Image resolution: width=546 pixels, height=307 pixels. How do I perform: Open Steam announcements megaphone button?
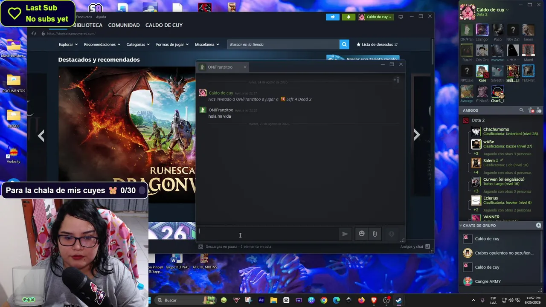click(333, 17)
